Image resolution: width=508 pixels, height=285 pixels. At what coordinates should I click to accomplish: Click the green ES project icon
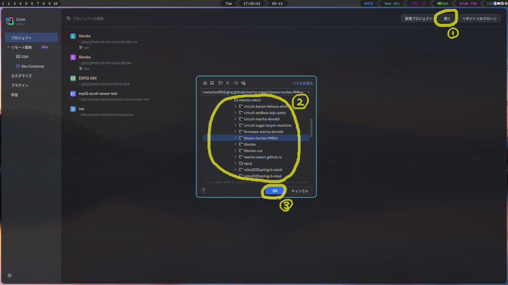tap(73, 78)
